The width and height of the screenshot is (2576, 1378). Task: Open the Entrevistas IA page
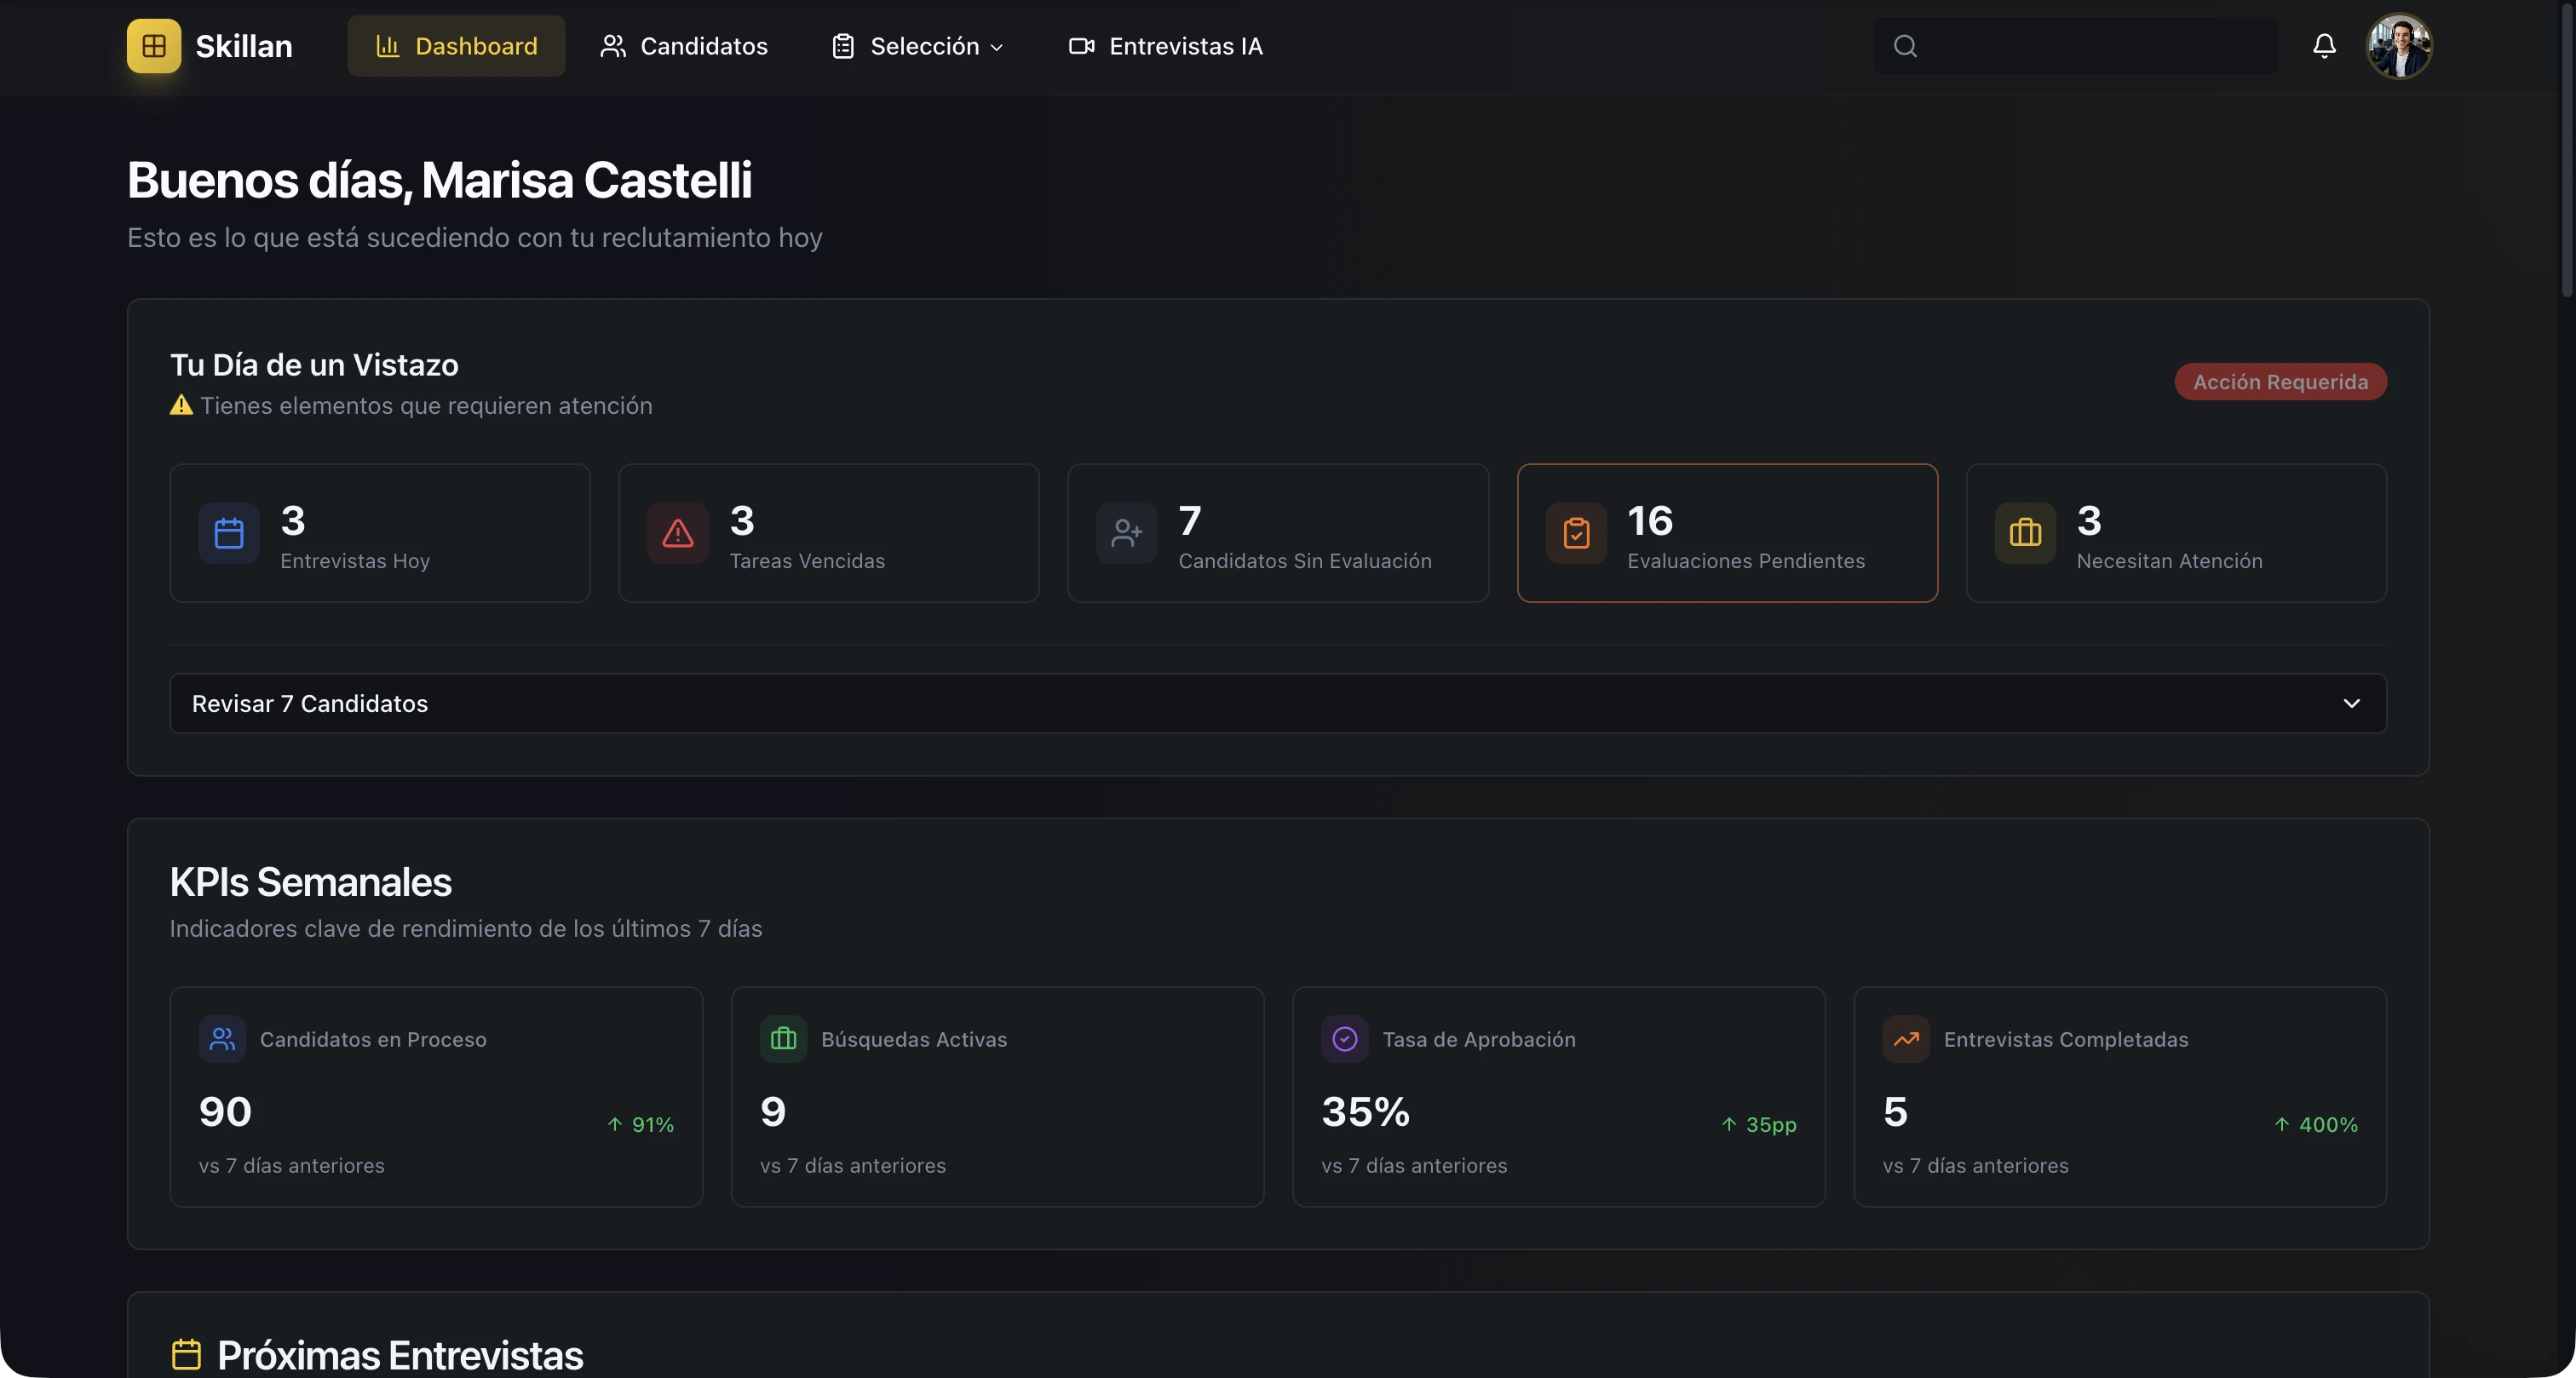(1165, 45)
